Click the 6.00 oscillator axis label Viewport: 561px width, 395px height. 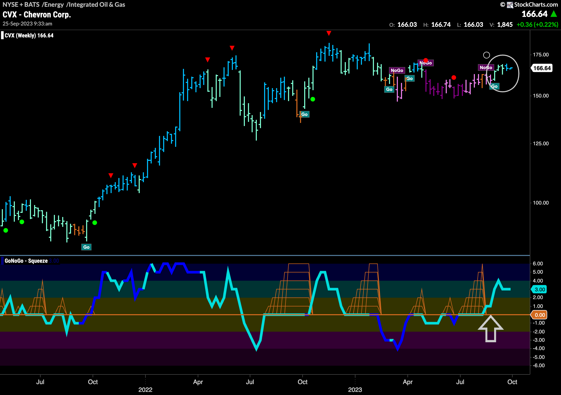pyautogui.click(x=538, y=264)
